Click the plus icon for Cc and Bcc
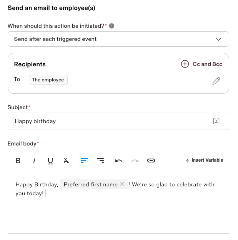The image size is (238, 240). pyautogui.click(x=185, y=64)
